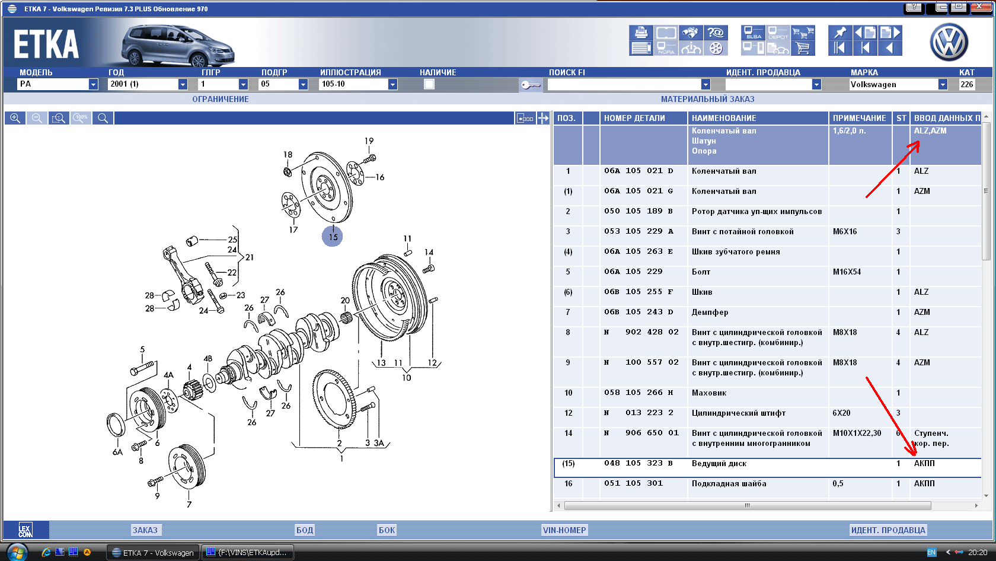This screenshot has height=561, width=996.
Task: Zoom in on the illustration
Action: click(x=15, y=118)
